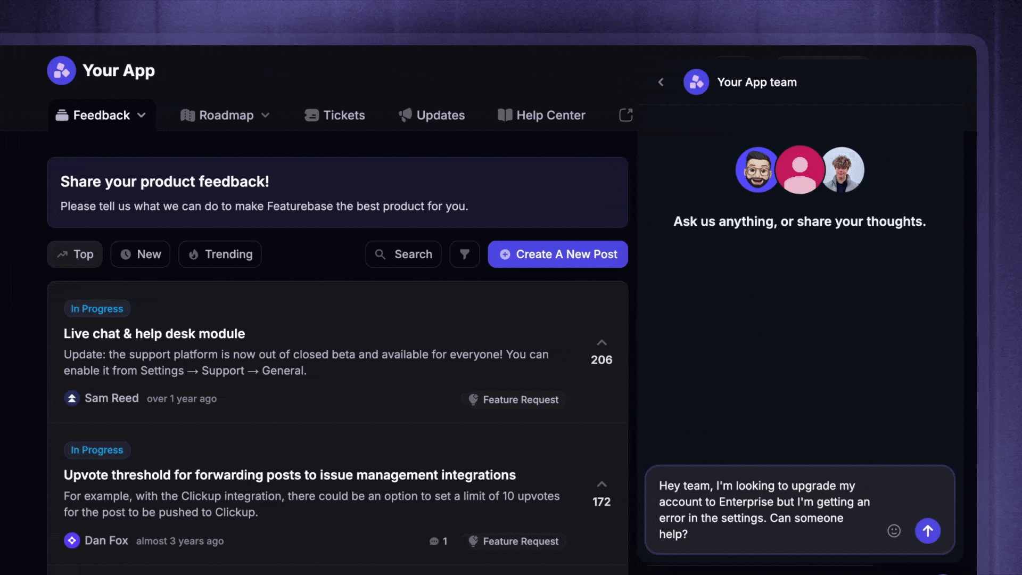The image size is (1022, 575).
Task: Toggle Top sorting of posts
Action: point(75,254)
